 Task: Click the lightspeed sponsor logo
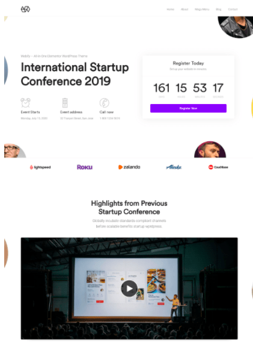40,167
